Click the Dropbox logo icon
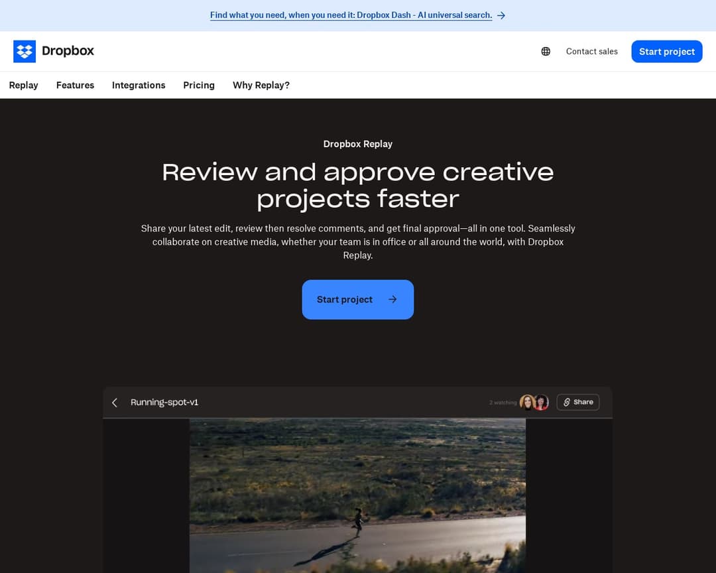 click(x=25, y=51)
